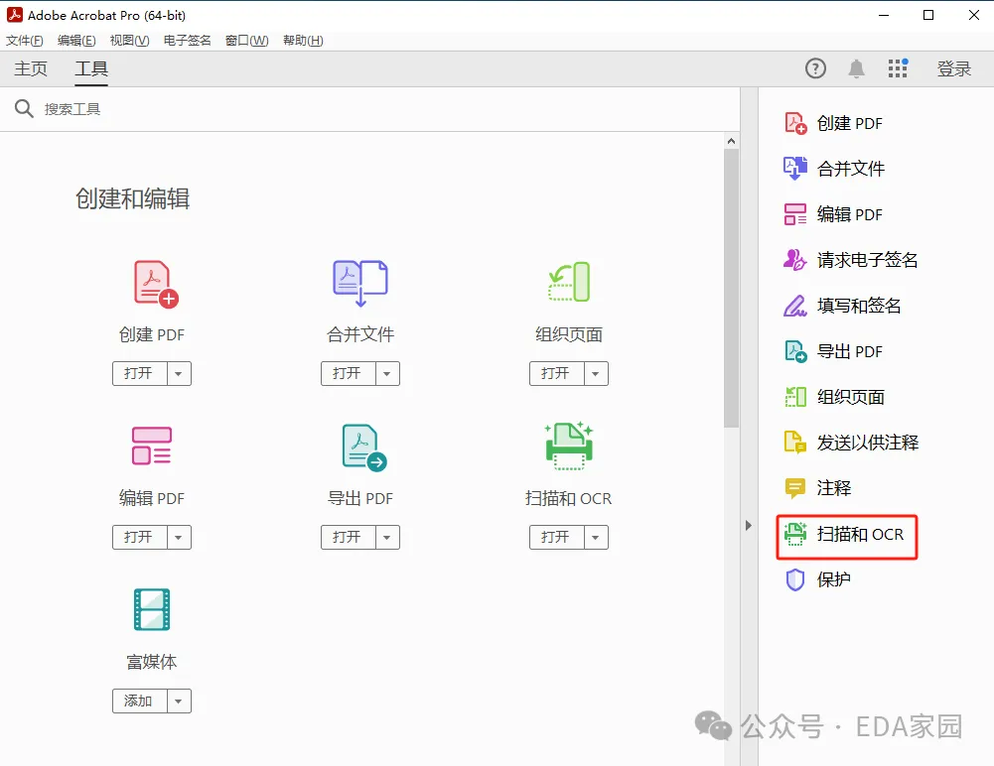Viewport: 994px width, 766px height.
Task: Click the help question mark icon
Action: tap(815, 67)
